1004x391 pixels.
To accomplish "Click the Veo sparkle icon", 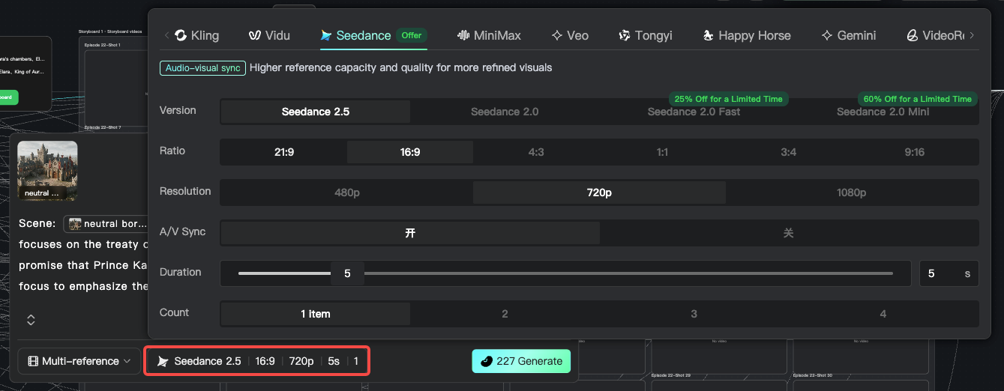I will [x=557, y=35].
